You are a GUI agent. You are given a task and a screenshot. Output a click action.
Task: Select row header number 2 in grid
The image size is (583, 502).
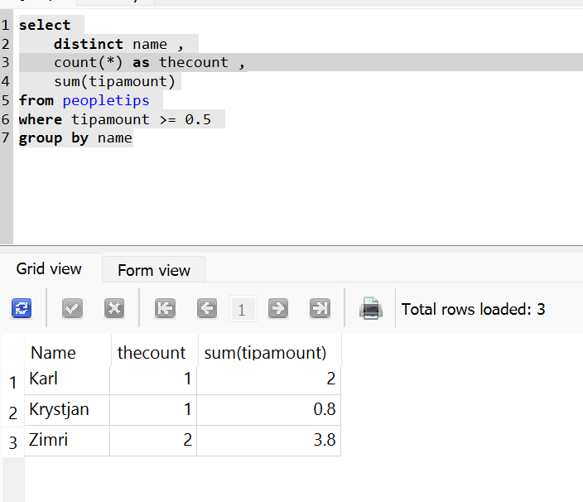[x=13, y=413]
